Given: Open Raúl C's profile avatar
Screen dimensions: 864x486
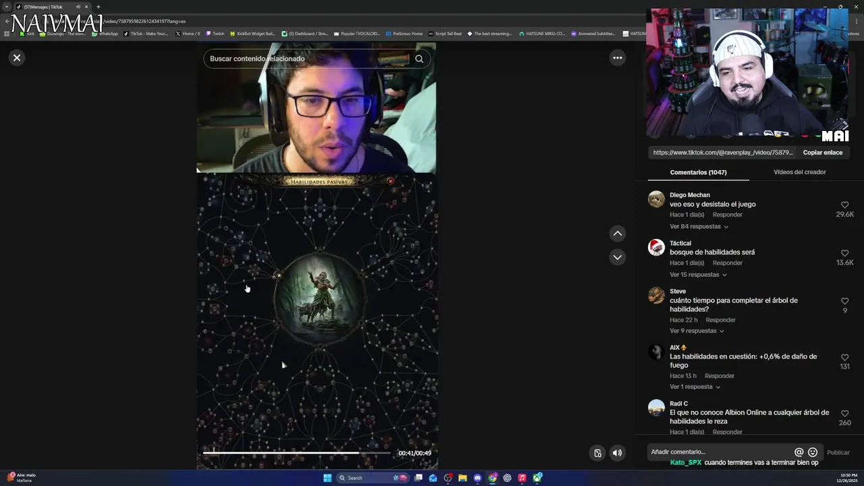Looking at the screenshot, I should [x=656, y=408].
